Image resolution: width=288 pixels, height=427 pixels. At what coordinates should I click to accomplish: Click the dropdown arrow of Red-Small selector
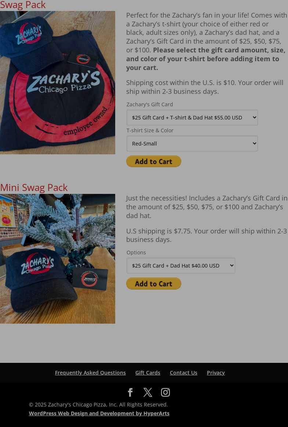(x=254, y=143)
